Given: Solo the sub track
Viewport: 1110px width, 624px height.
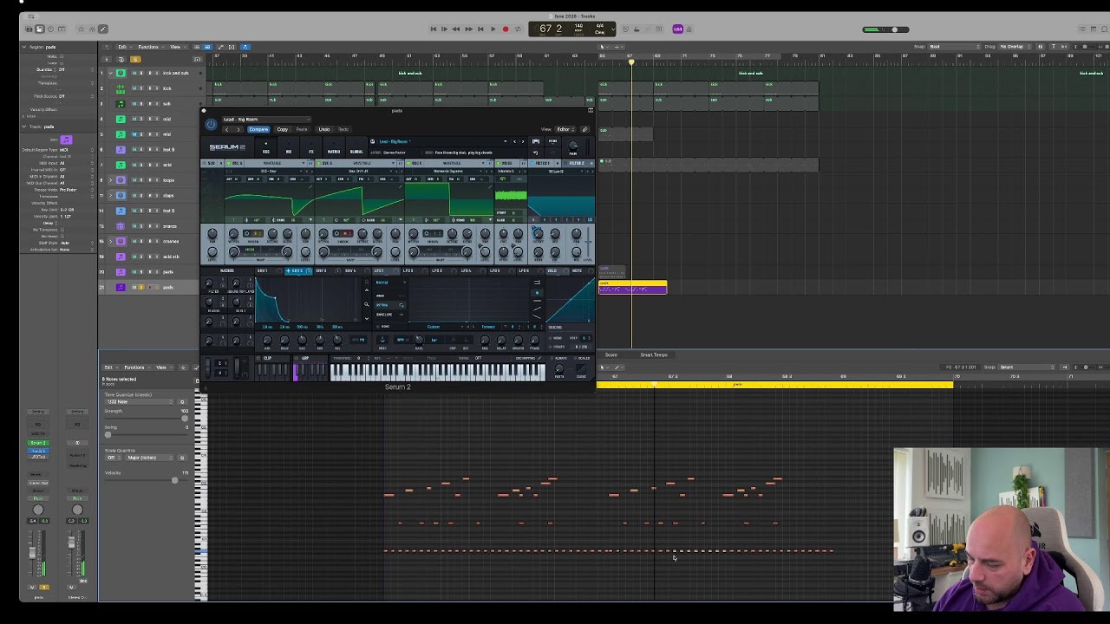Looking at the screenshot, I should point(142,104).
